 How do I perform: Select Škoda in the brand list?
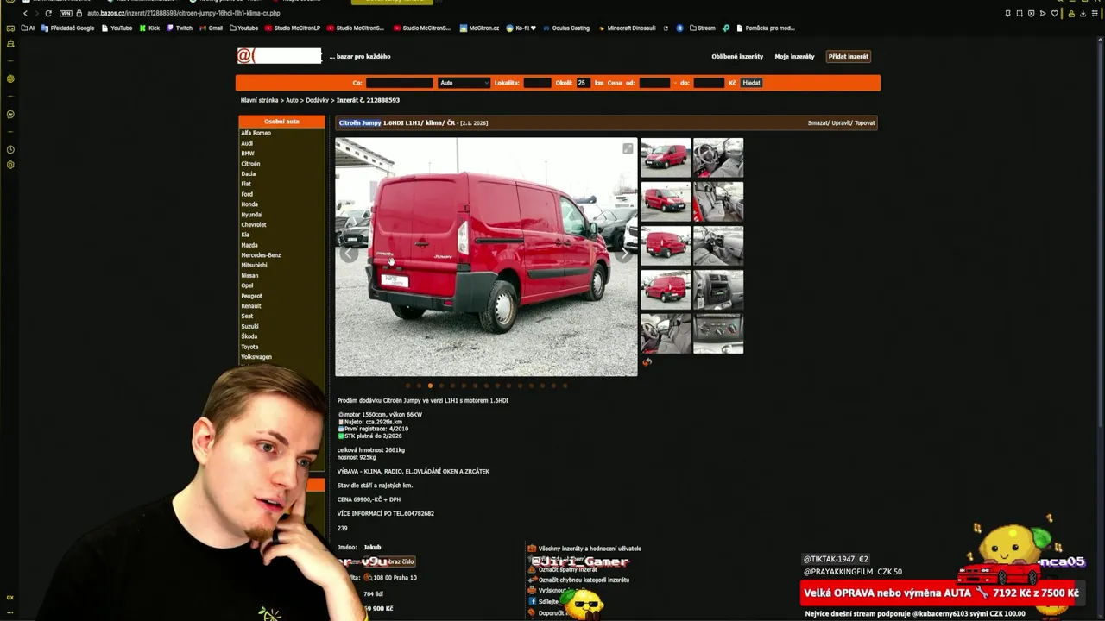pos(249,336)
